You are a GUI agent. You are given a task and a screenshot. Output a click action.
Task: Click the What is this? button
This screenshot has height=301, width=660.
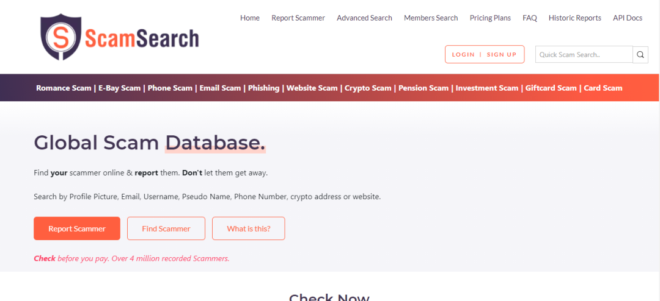tap(248, 228)
